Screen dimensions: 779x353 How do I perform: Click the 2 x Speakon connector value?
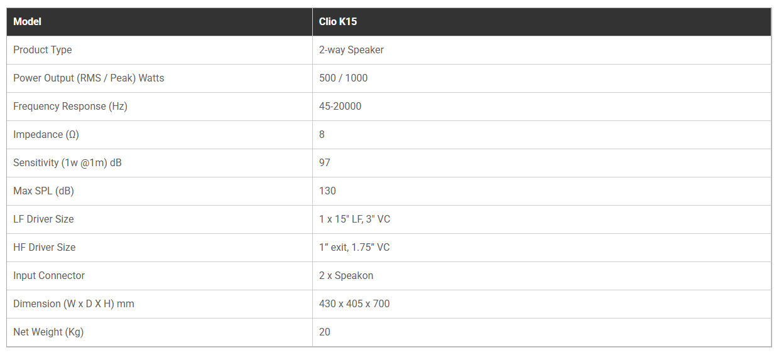[x=346, y=276]
